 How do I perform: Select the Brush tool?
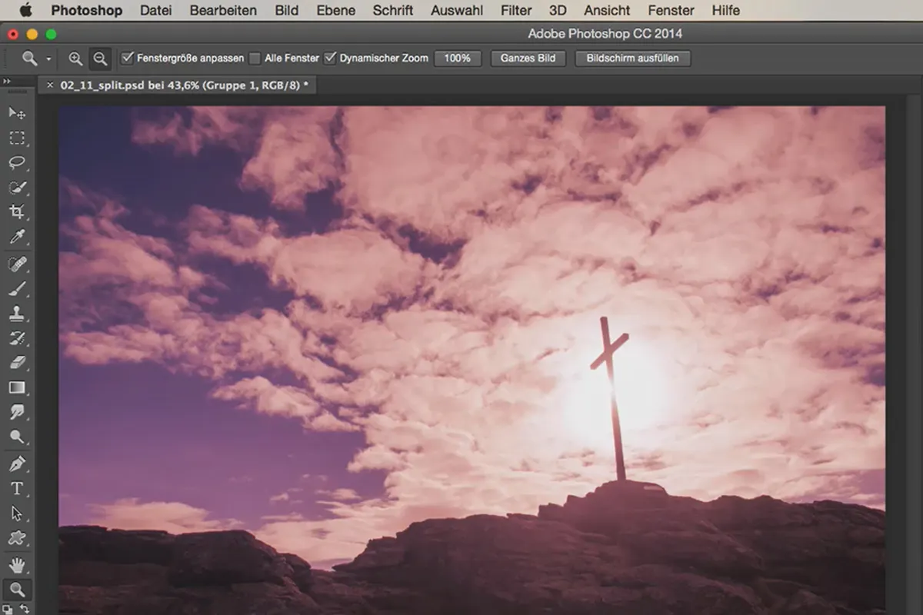(17, 288)
